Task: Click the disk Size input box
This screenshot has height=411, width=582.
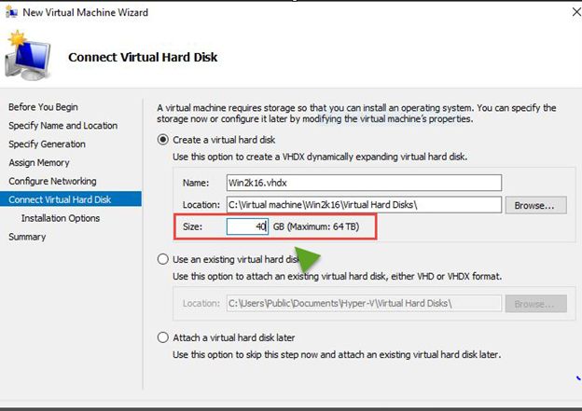Action: click(247, 226)
